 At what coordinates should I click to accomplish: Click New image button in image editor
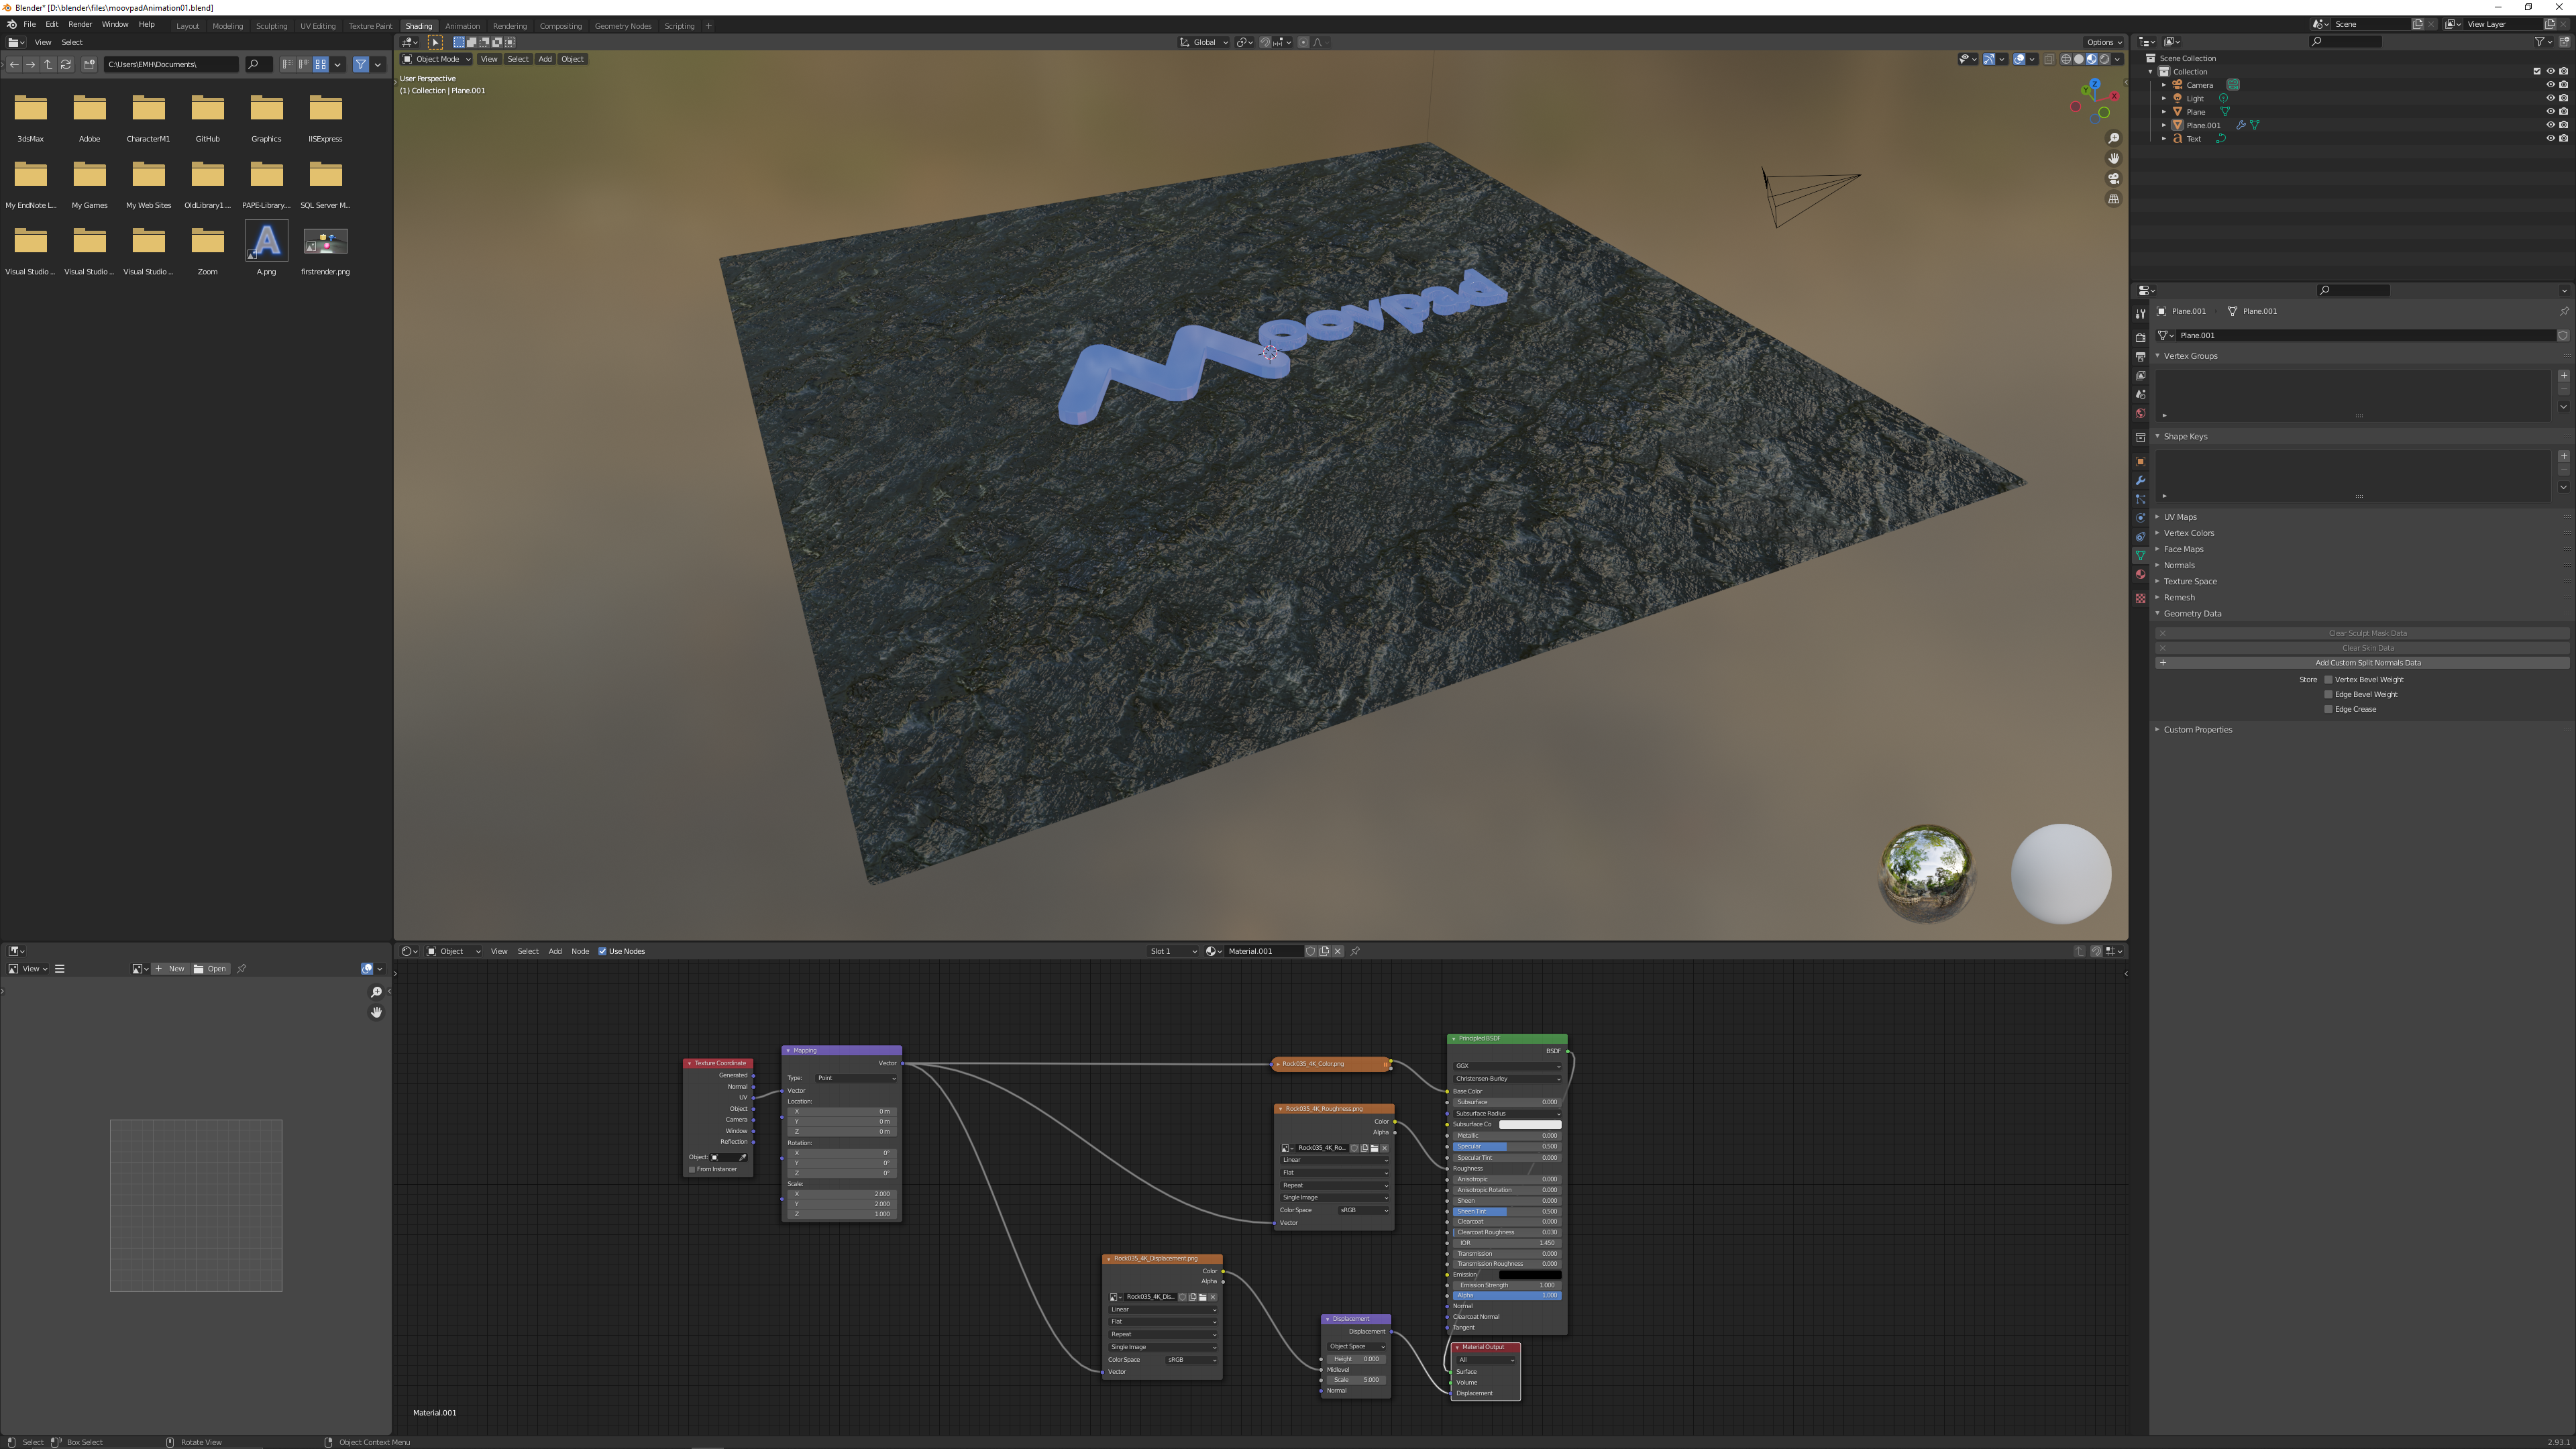170,969
